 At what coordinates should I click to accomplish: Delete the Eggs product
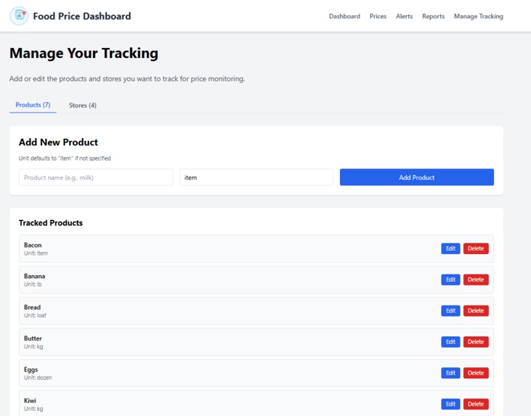476,373
